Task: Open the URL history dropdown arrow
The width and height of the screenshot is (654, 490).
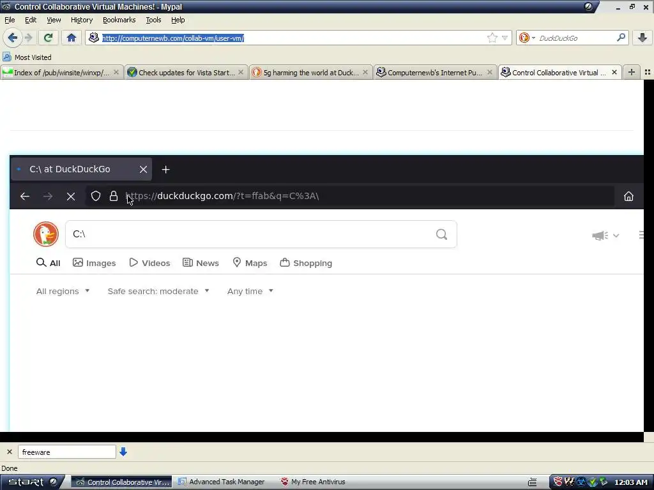Action: pos(505,38)
